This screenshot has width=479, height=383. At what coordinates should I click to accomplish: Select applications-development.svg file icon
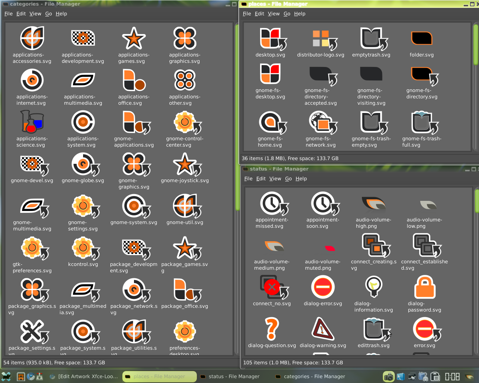(x=83, y=38)
